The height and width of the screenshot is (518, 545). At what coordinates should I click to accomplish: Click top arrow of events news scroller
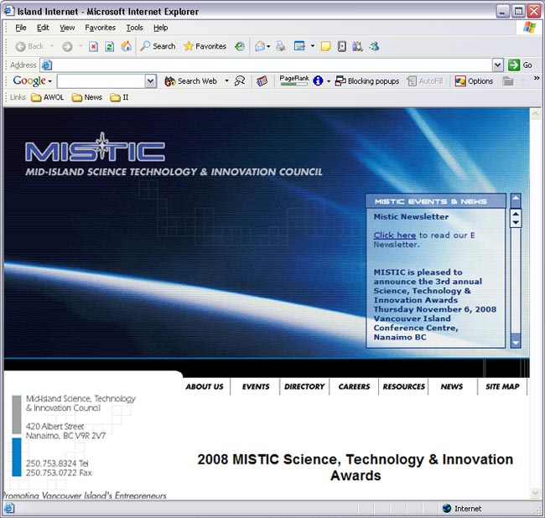(516, 199)
